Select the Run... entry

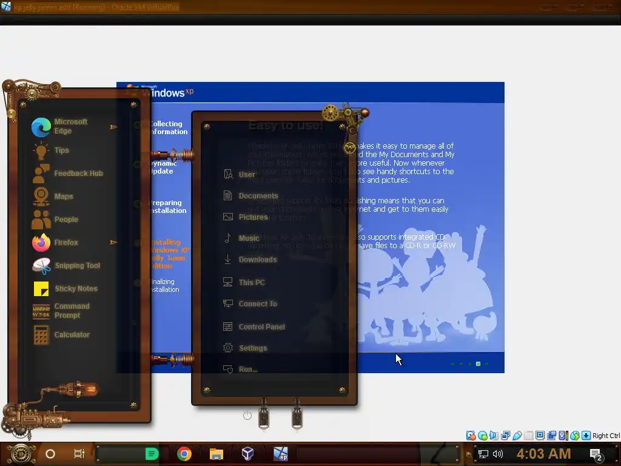pos(240,370)
